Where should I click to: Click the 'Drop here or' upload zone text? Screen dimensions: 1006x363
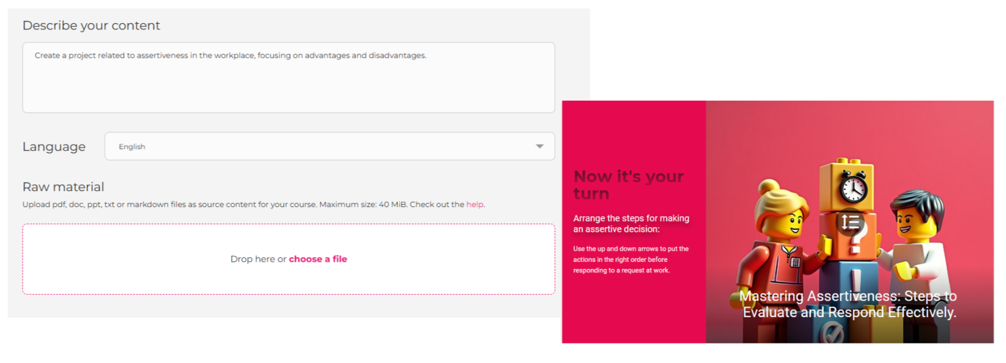click(258, 259)
